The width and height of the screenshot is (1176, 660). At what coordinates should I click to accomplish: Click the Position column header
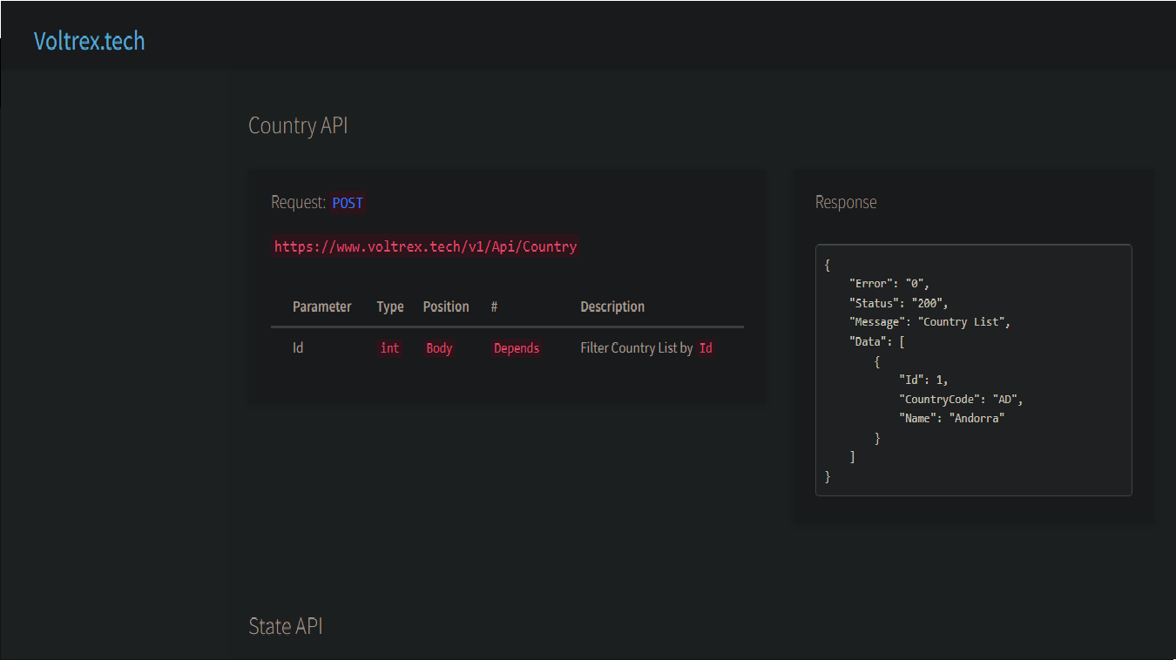coord(446,306)
